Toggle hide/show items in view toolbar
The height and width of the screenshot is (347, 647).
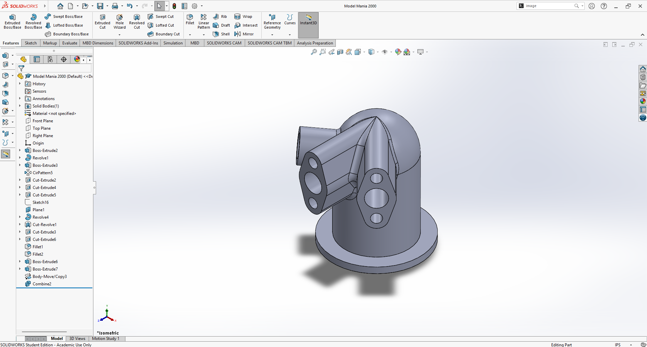(x=385, y=52)
